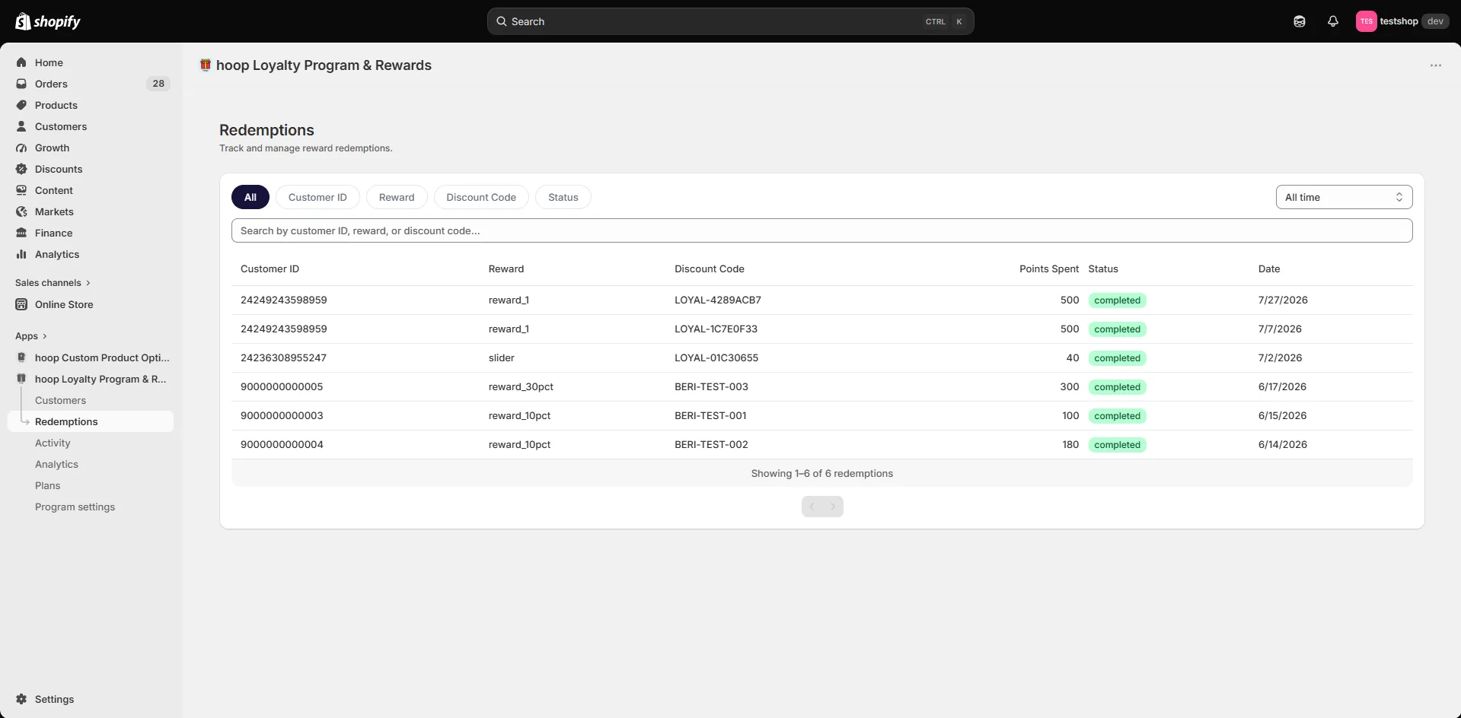Open the Activity subpage link
This screenshot has height=718, width=1461.
click(53, 443)
